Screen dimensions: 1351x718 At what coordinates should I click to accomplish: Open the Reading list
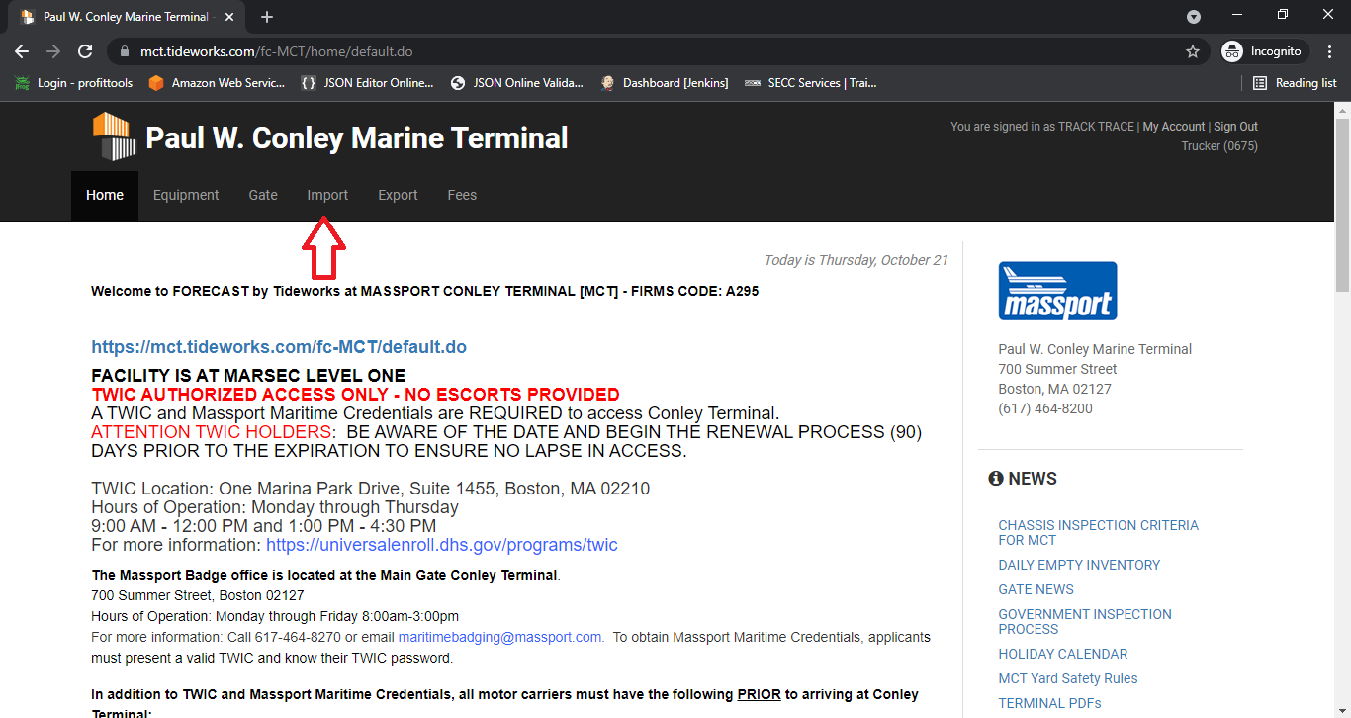(1295, 83)
